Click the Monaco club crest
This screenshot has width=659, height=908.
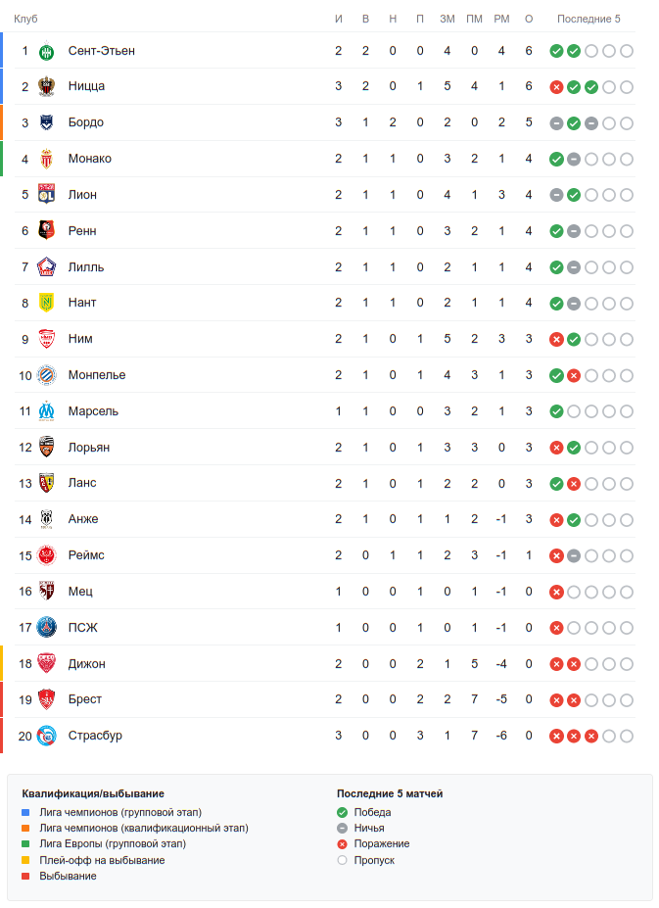(x=46, y=159)
